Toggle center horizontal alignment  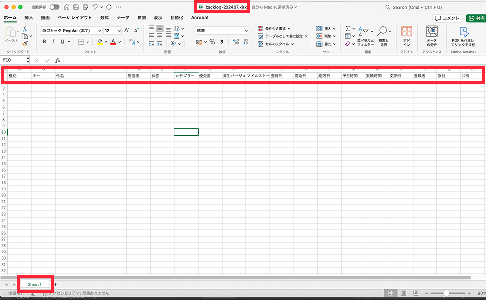[159, 36]
